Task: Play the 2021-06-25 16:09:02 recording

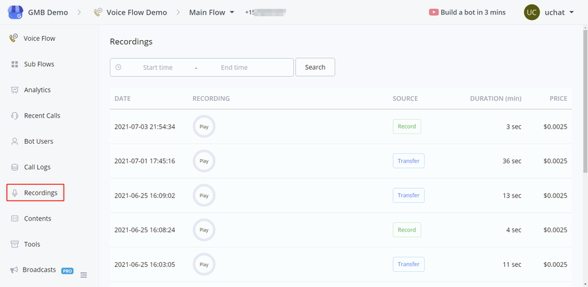Action: [x=203, y=196]
